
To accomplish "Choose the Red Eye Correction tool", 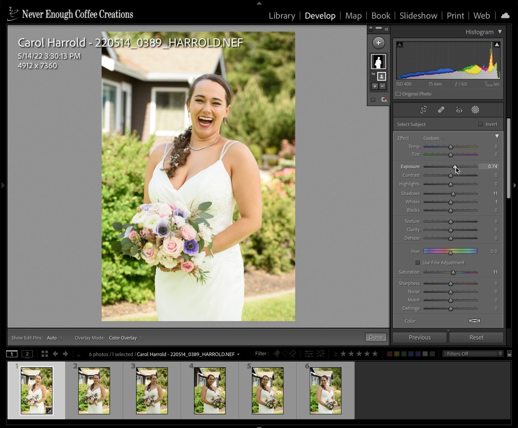I will click(x=459, y=110).
